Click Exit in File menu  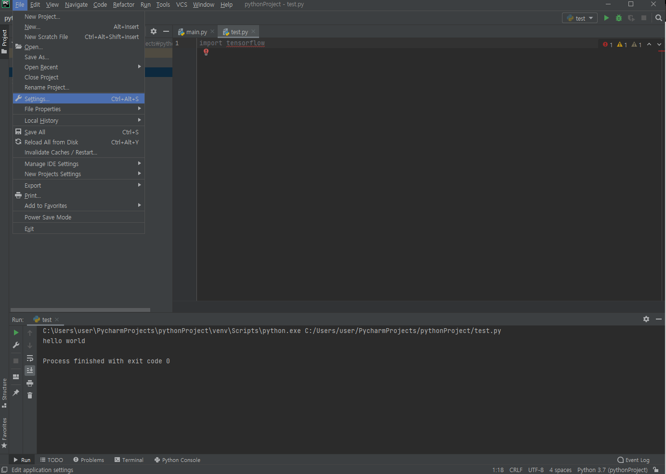79,229
